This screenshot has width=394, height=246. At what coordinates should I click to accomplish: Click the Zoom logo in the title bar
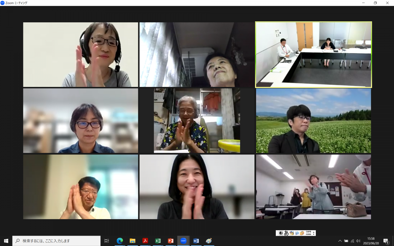[x=3, y=3]
